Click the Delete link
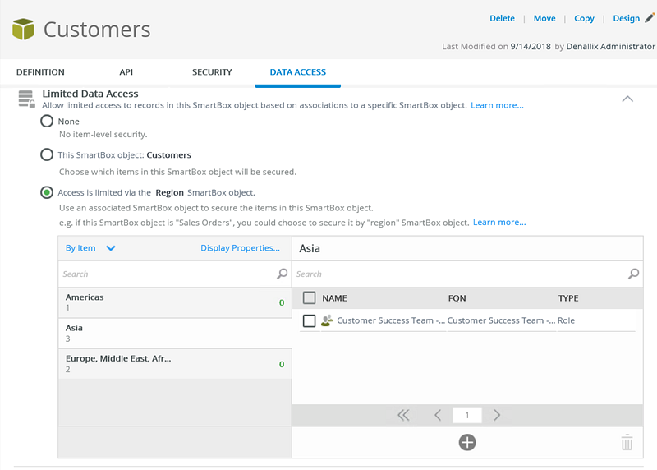This screenshot has width=657, height=470. coord(502,18)
